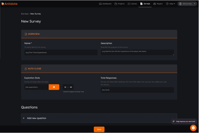Click the Expiration Date input field

click(36, 87)
